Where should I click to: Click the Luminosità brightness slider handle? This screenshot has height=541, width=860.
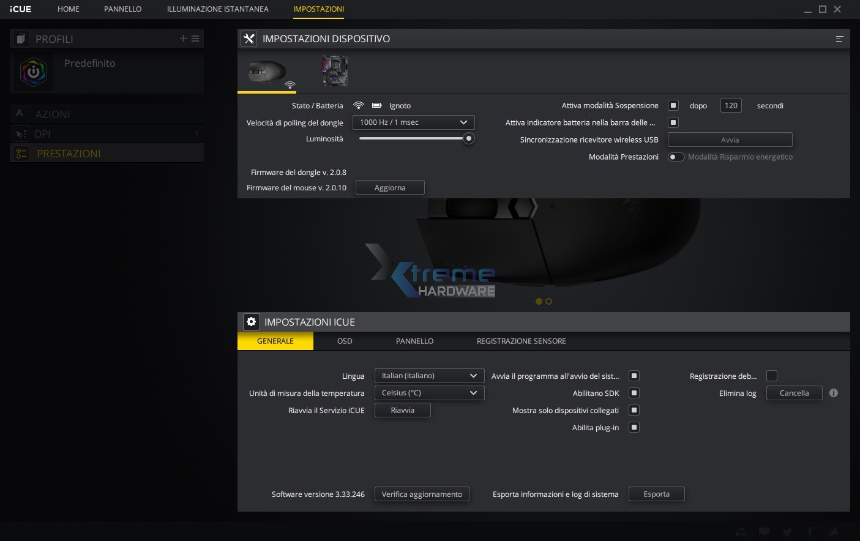[469, 139]
